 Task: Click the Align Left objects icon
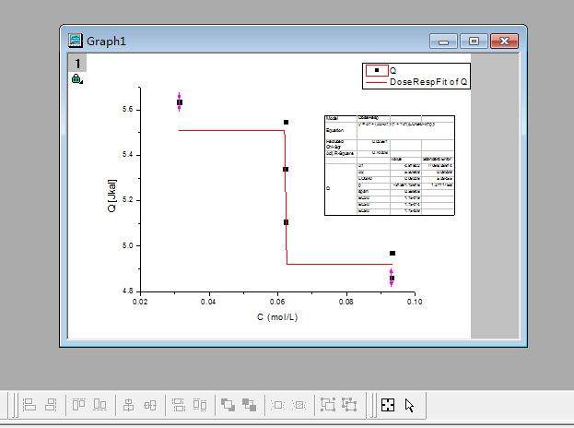pyautogui.click(x=29, y=405)
